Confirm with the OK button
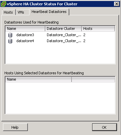This screenshot has width=121, height=135. click(x=104, y=127)
